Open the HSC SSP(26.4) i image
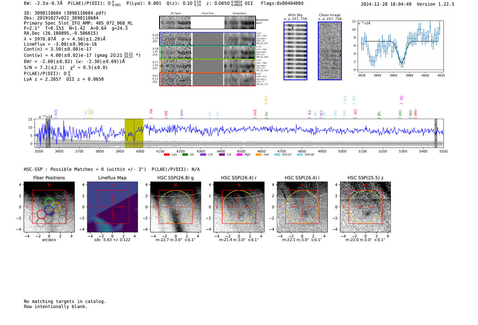478x325 pixels. (302, 207)
